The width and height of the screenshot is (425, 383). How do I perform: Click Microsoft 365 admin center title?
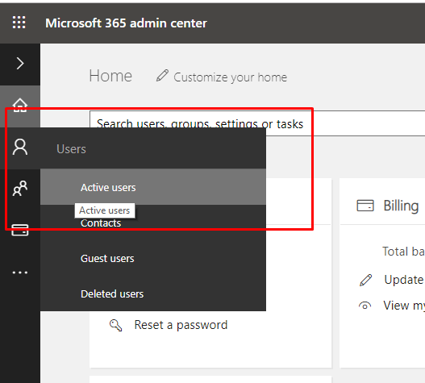click(126, 23)
